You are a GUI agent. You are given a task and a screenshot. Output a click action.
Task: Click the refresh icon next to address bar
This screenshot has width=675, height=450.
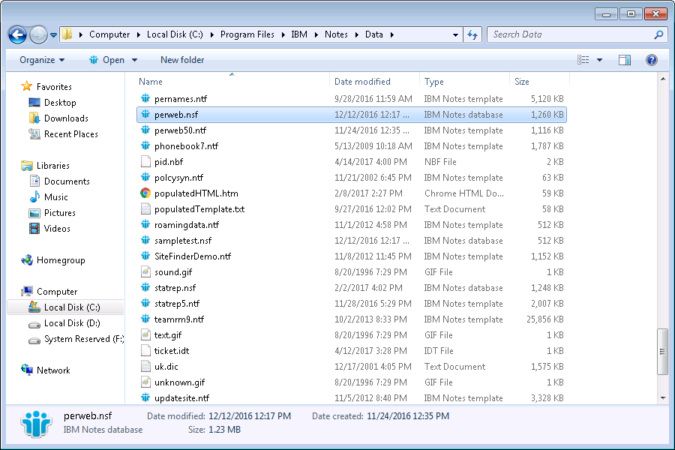pos(472,34)
